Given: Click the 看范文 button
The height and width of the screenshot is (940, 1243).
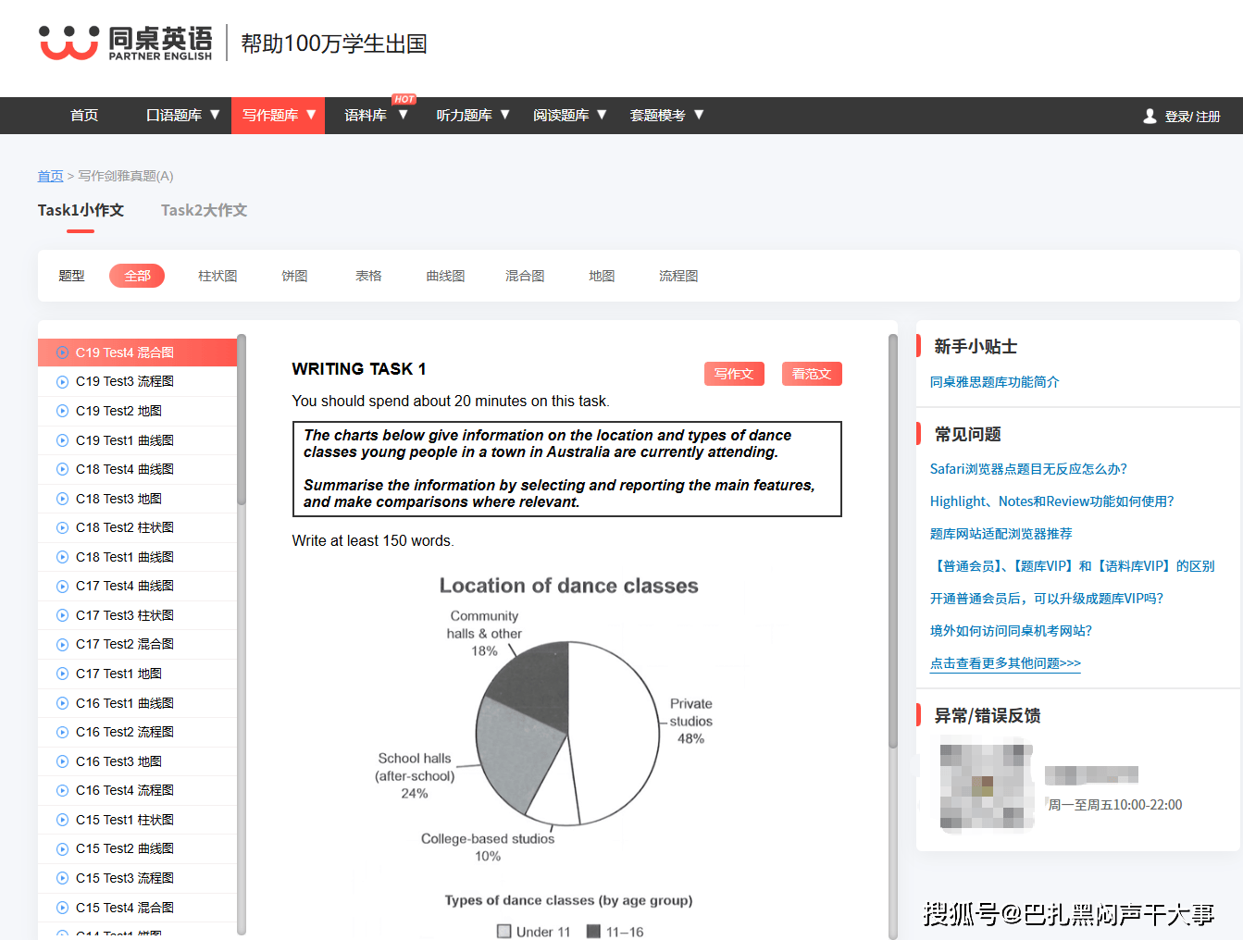Looking at the screenshot, I should [x=812, y=374].
